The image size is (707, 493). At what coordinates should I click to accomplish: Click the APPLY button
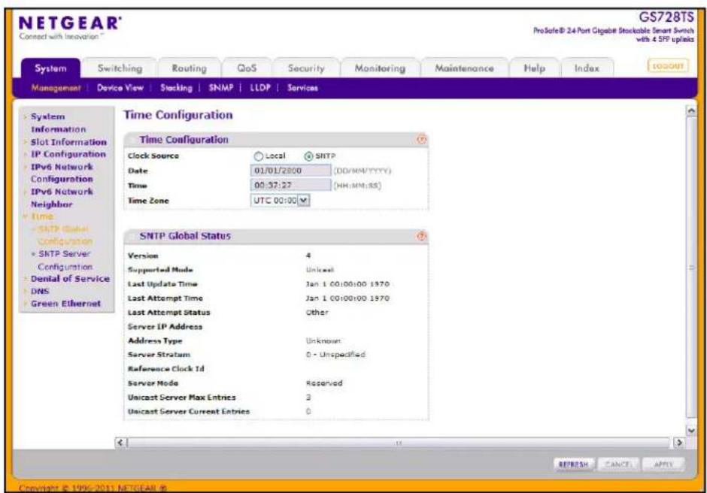[x=663, y=464]
